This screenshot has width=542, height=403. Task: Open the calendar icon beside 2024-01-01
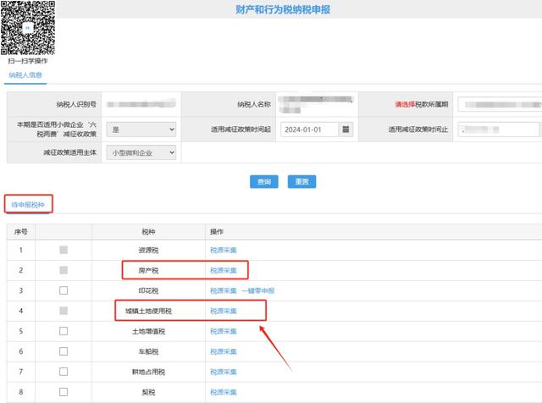click(346, 130)
